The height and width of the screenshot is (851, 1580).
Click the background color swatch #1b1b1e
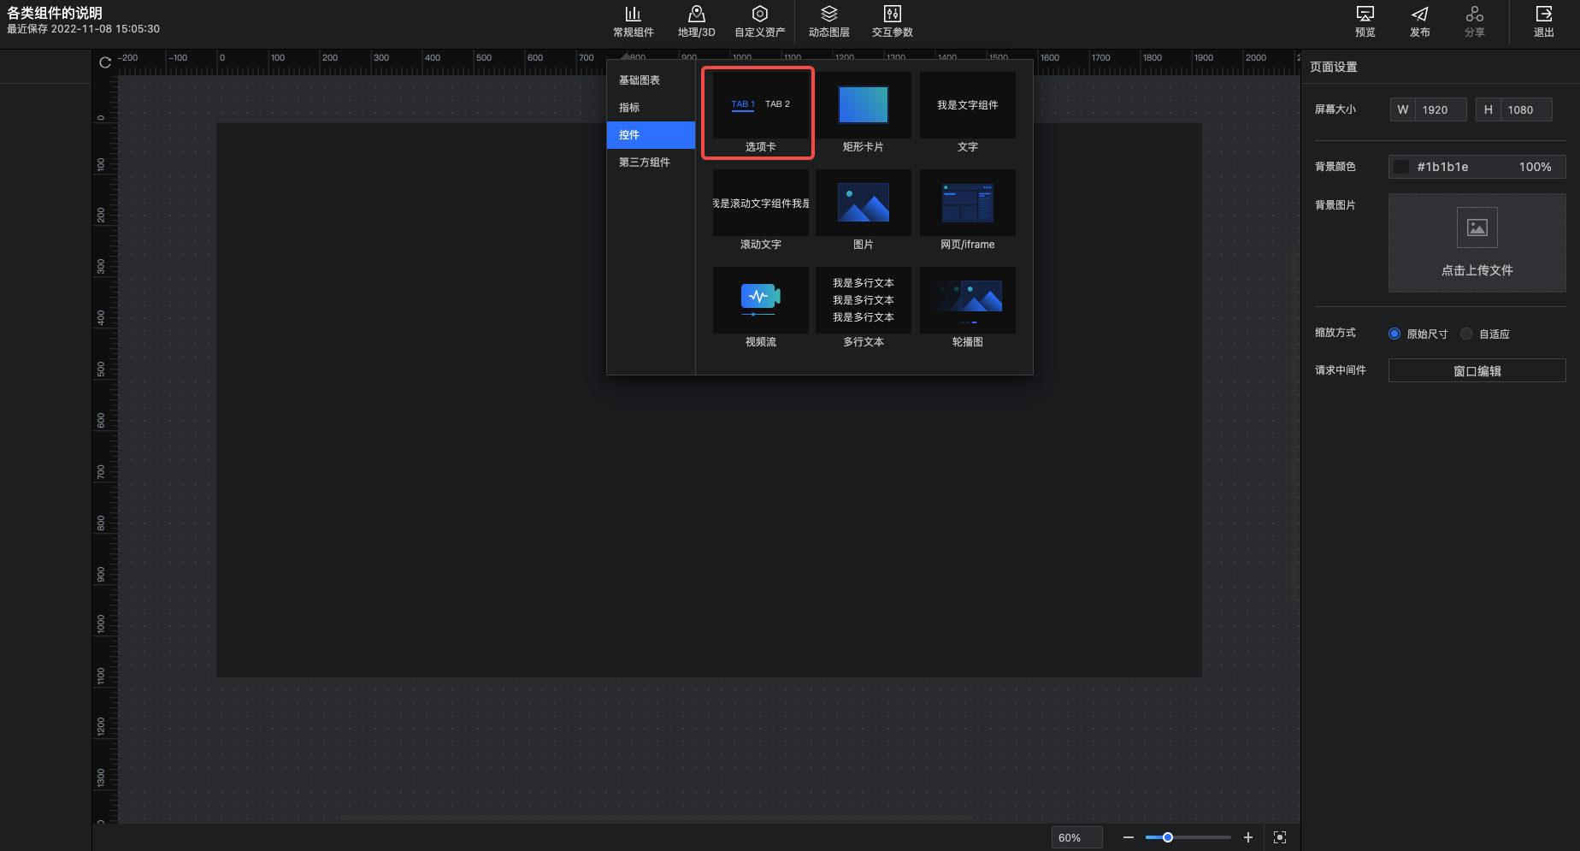pos(1401,167)
